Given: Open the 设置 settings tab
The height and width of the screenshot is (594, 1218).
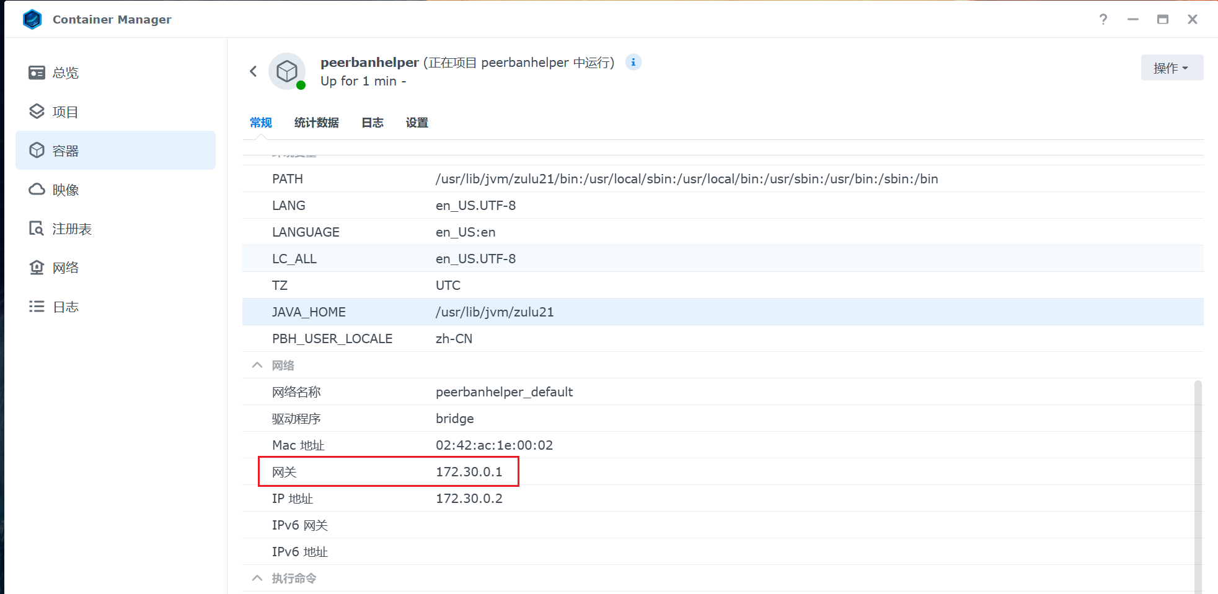Looking at the screenshot, I should 417,123.
